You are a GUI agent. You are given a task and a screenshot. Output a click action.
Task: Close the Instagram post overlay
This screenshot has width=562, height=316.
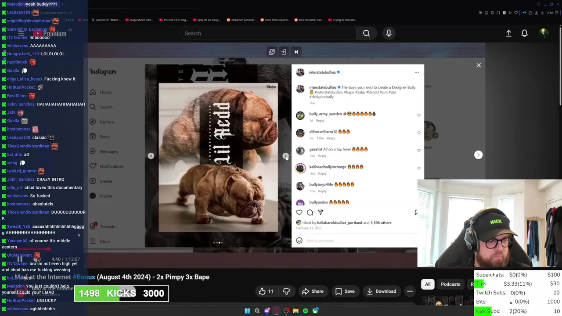(x=479, y=65)
